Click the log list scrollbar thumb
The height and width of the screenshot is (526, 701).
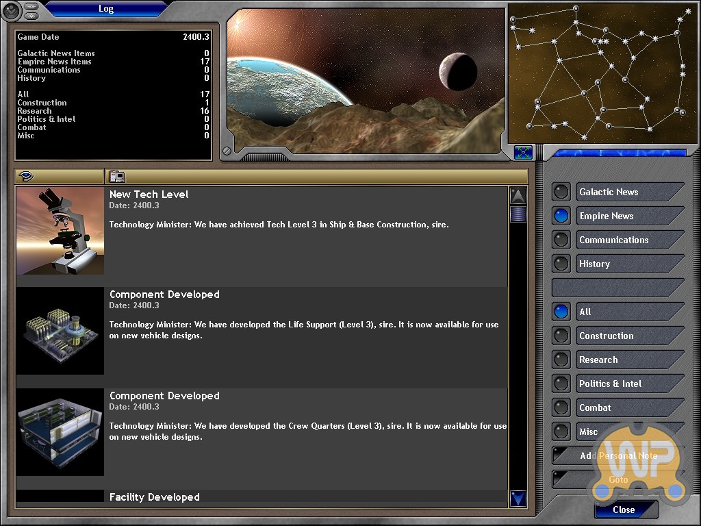(x=518, y=214)
